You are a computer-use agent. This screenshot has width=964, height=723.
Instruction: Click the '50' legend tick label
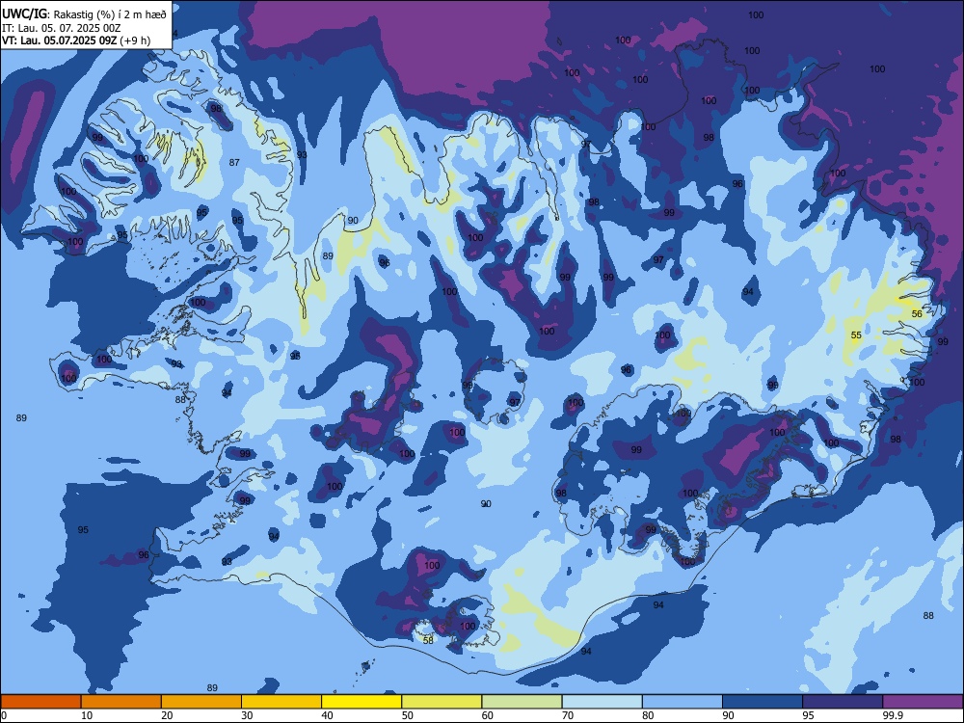click(407, 715)
